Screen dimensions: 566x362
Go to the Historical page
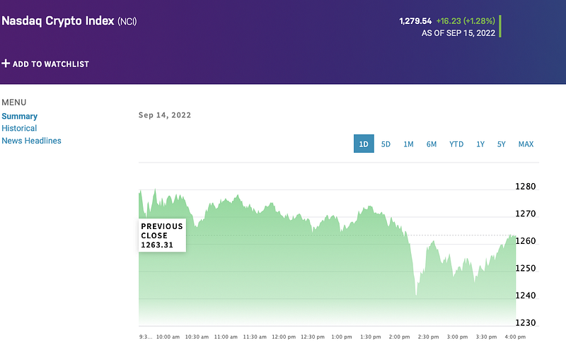coord(19,128)
